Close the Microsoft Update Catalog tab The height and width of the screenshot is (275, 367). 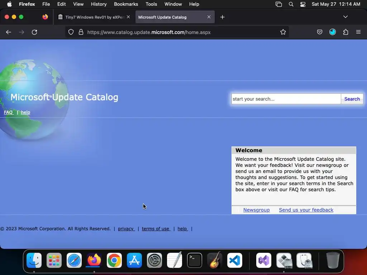coord(209,17)
